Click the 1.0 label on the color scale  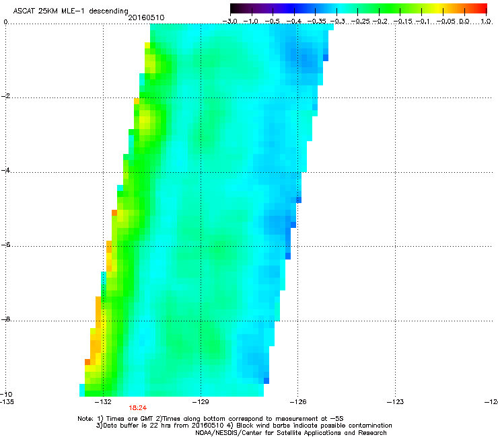click(486, 22)
